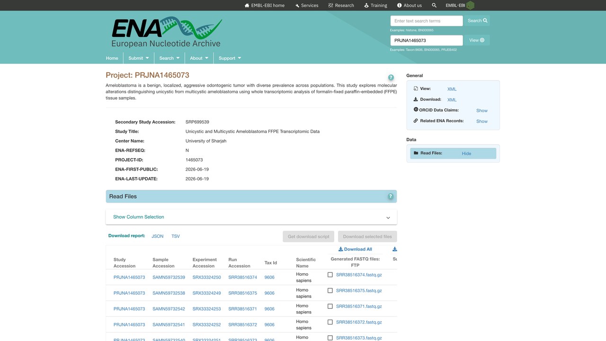Image resolution: width=606 pixels, height=341 pixels.
Task: Open Research in the top bar
Action: click(341, 6)
